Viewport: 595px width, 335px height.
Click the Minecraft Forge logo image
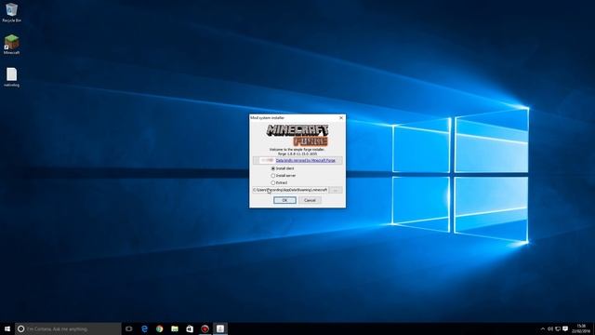[x=297, y=135]
